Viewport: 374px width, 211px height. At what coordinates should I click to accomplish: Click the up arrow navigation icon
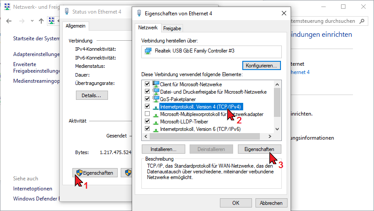coord(41,21)
